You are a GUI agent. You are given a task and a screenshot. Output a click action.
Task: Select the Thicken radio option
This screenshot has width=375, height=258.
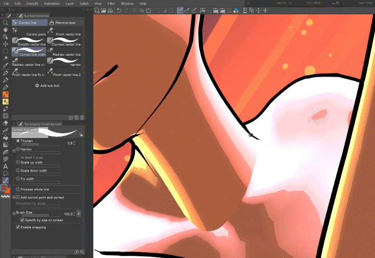tap(18, 141)
